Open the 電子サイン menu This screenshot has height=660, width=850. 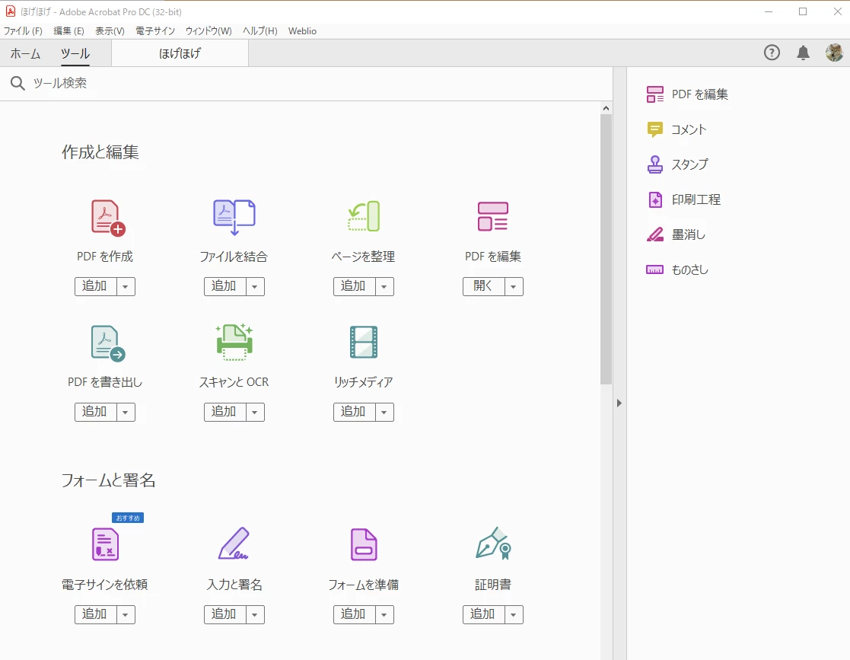[x=155, y=31]
